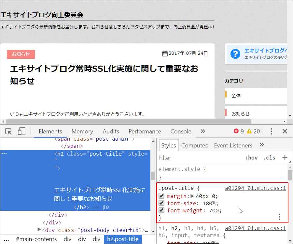Open a01294_01.min.css link for h1-h6 rule
293x244 pixels.
click(256, 228)
